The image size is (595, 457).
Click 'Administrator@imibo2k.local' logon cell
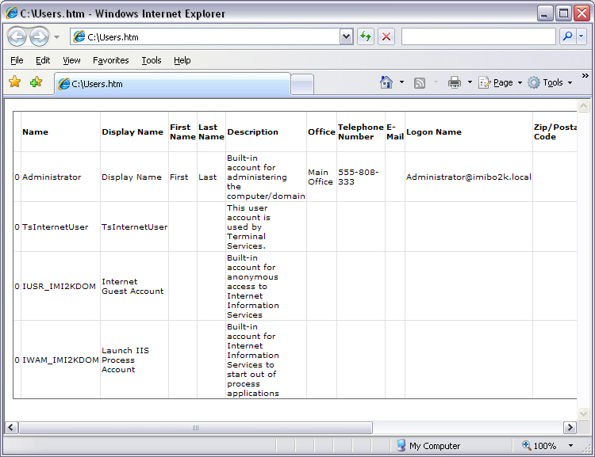[x=469, y=177]
